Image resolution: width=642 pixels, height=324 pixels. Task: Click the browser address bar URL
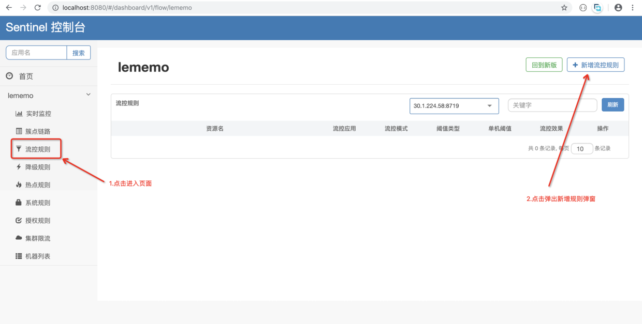click(x=127, y=8)
